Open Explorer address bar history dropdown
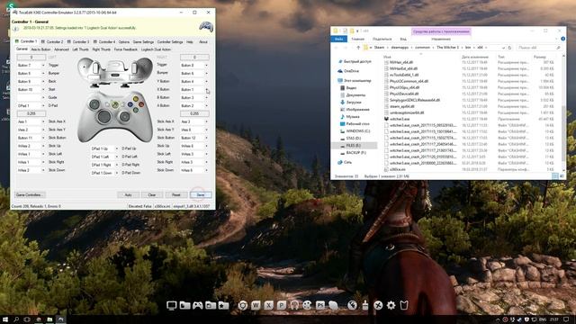The width and height of the screenshot is (576, 324). coord(503,48)
